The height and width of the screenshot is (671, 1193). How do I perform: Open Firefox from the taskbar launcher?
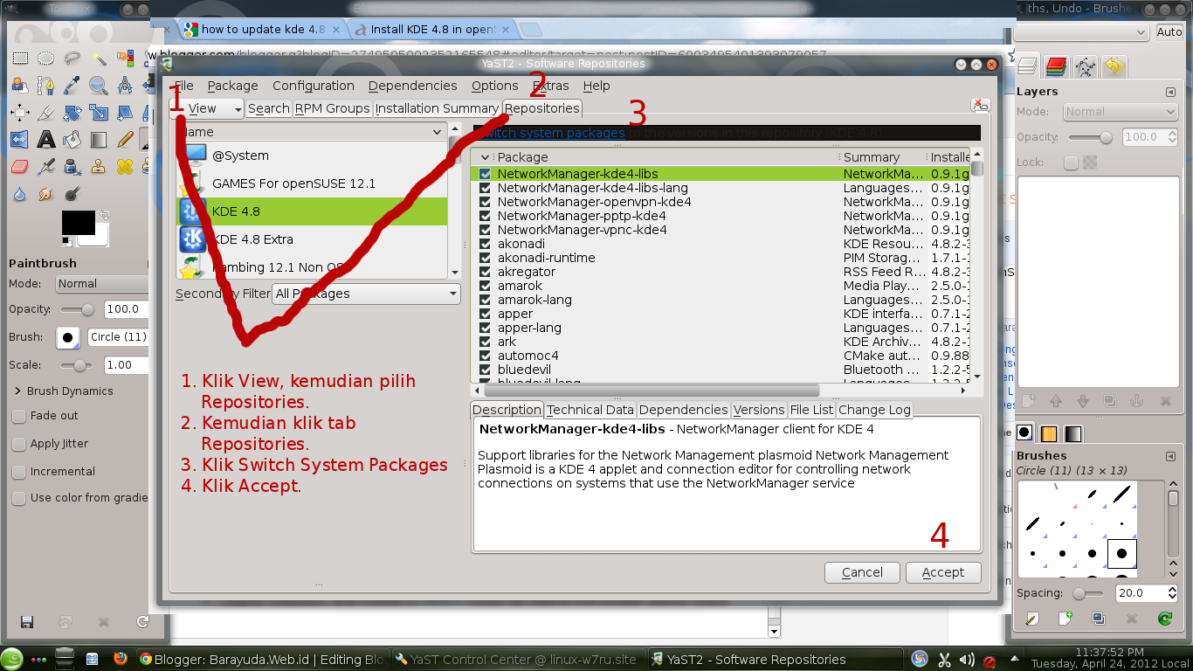click(x=120, y=659)
